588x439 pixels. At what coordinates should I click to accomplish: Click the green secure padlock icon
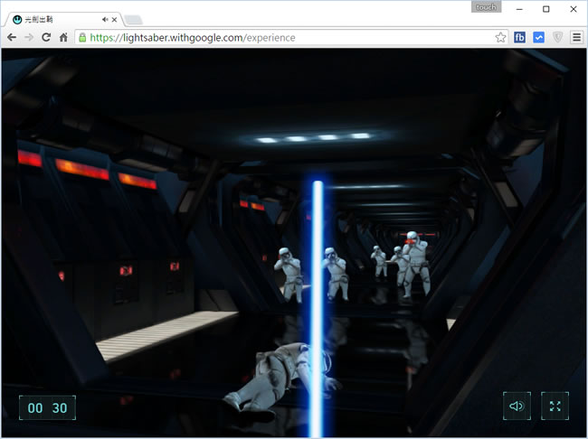point(82,37)
